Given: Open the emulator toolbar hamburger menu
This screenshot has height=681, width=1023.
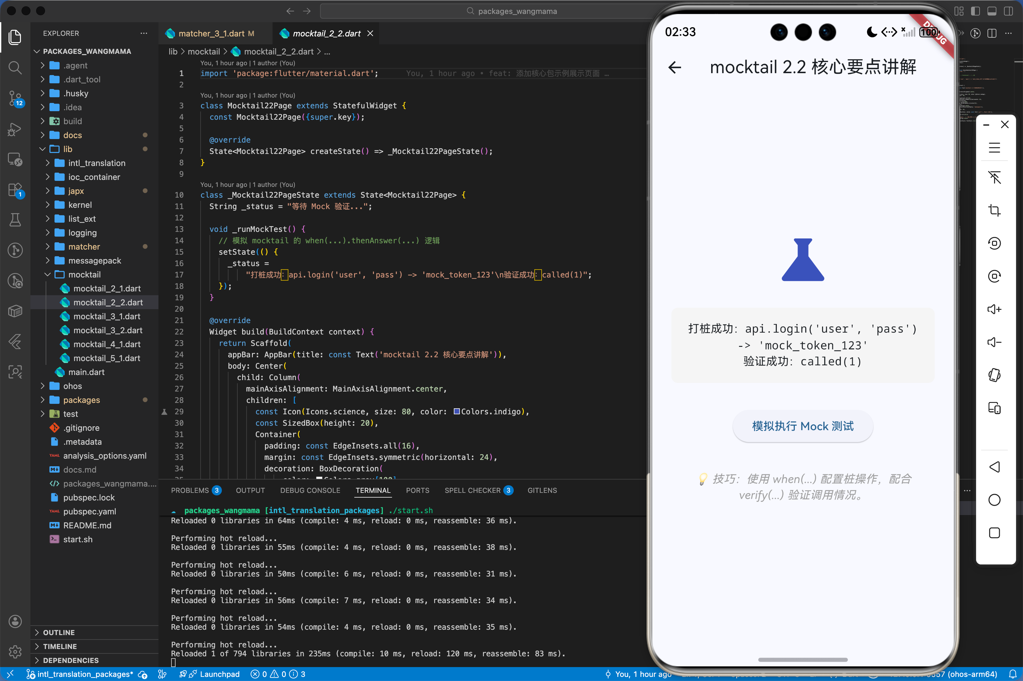Looking at the screenshot, I should click(x=994, y=148).
